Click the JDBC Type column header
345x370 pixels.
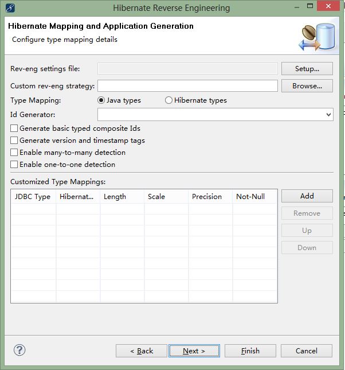tap(33, 197)
